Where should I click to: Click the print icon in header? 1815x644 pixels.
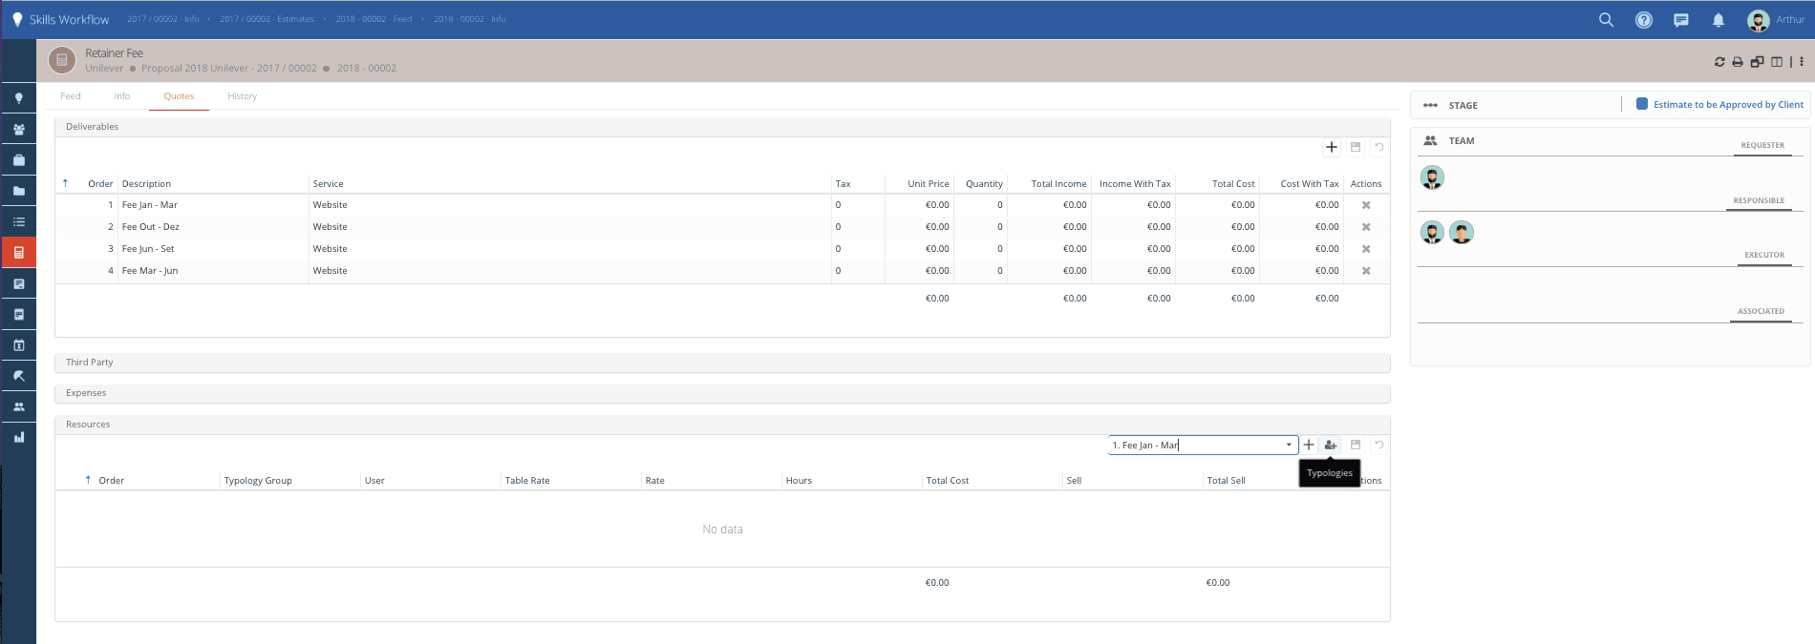[x=1738, y=62]
